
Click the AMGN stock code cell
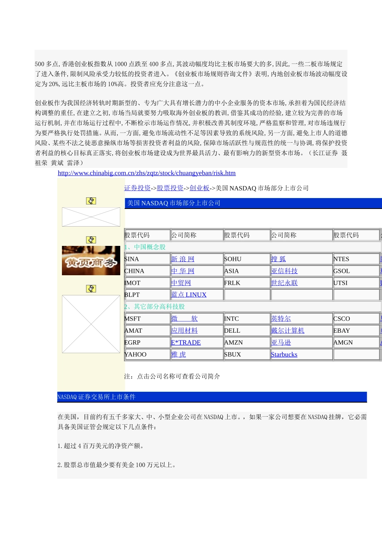(x=356, y=343)
